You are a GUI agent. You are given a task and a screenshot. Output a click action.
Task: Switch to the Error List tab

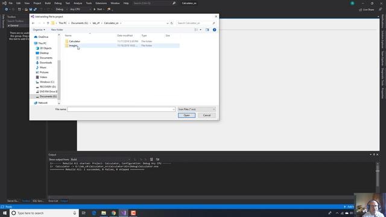coord(53,201)
